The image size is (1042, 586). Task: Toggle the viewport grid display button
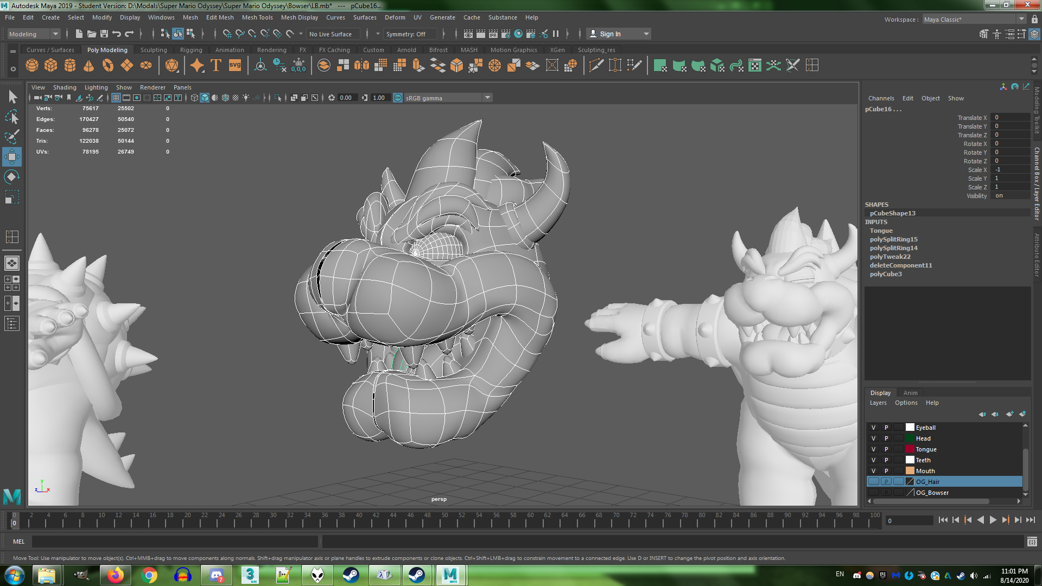coord(116,98)
